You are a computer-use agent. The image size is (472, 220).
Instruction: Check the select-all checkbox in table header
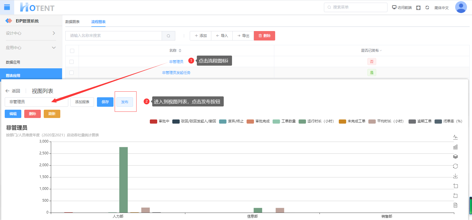[x=72, y=51]
